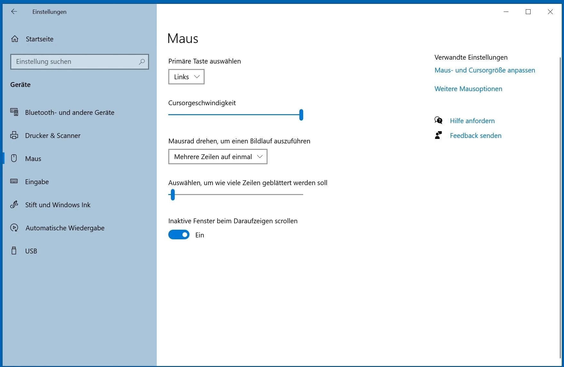Click the scroll lines count slider handle
Image resolution: width=564 pixels, height=367 pixels.
tap(173, 194)
